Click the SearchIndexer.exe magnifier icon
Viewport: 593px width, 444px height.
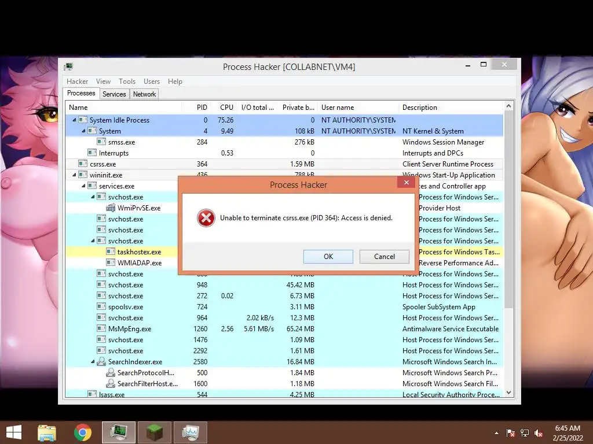click(x=101, y=362)
